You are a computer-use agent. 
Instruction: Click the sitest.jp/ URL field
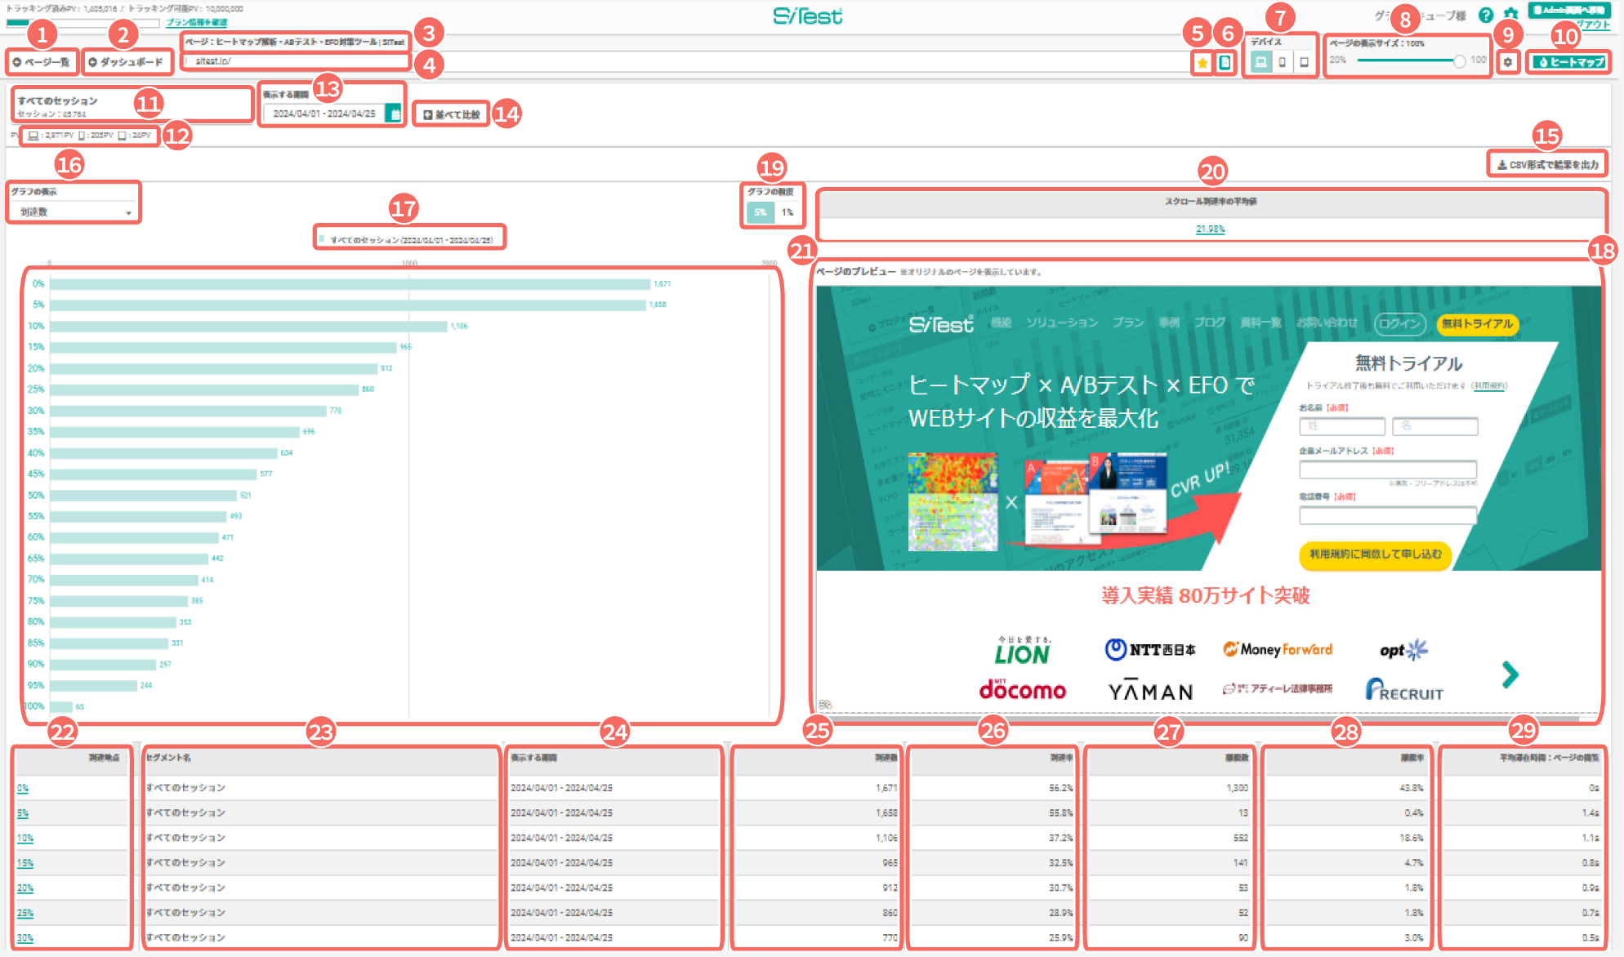296,61
